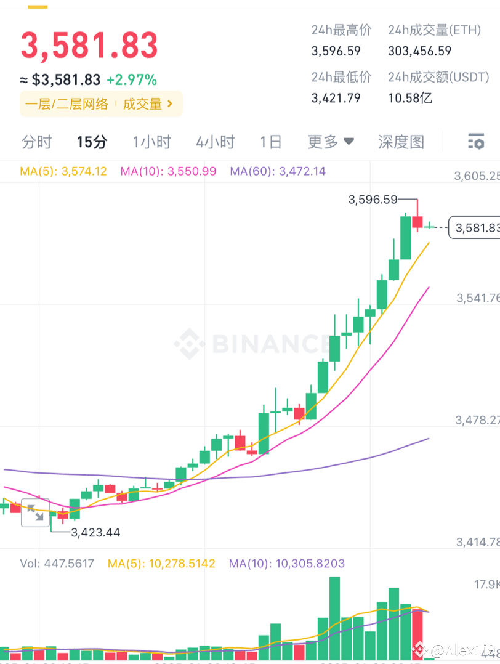Screen dimensions: 500x664
Task: Click the fullscreen expand icon on the chart
Action: pyautogui.click(x=35, y=512)
